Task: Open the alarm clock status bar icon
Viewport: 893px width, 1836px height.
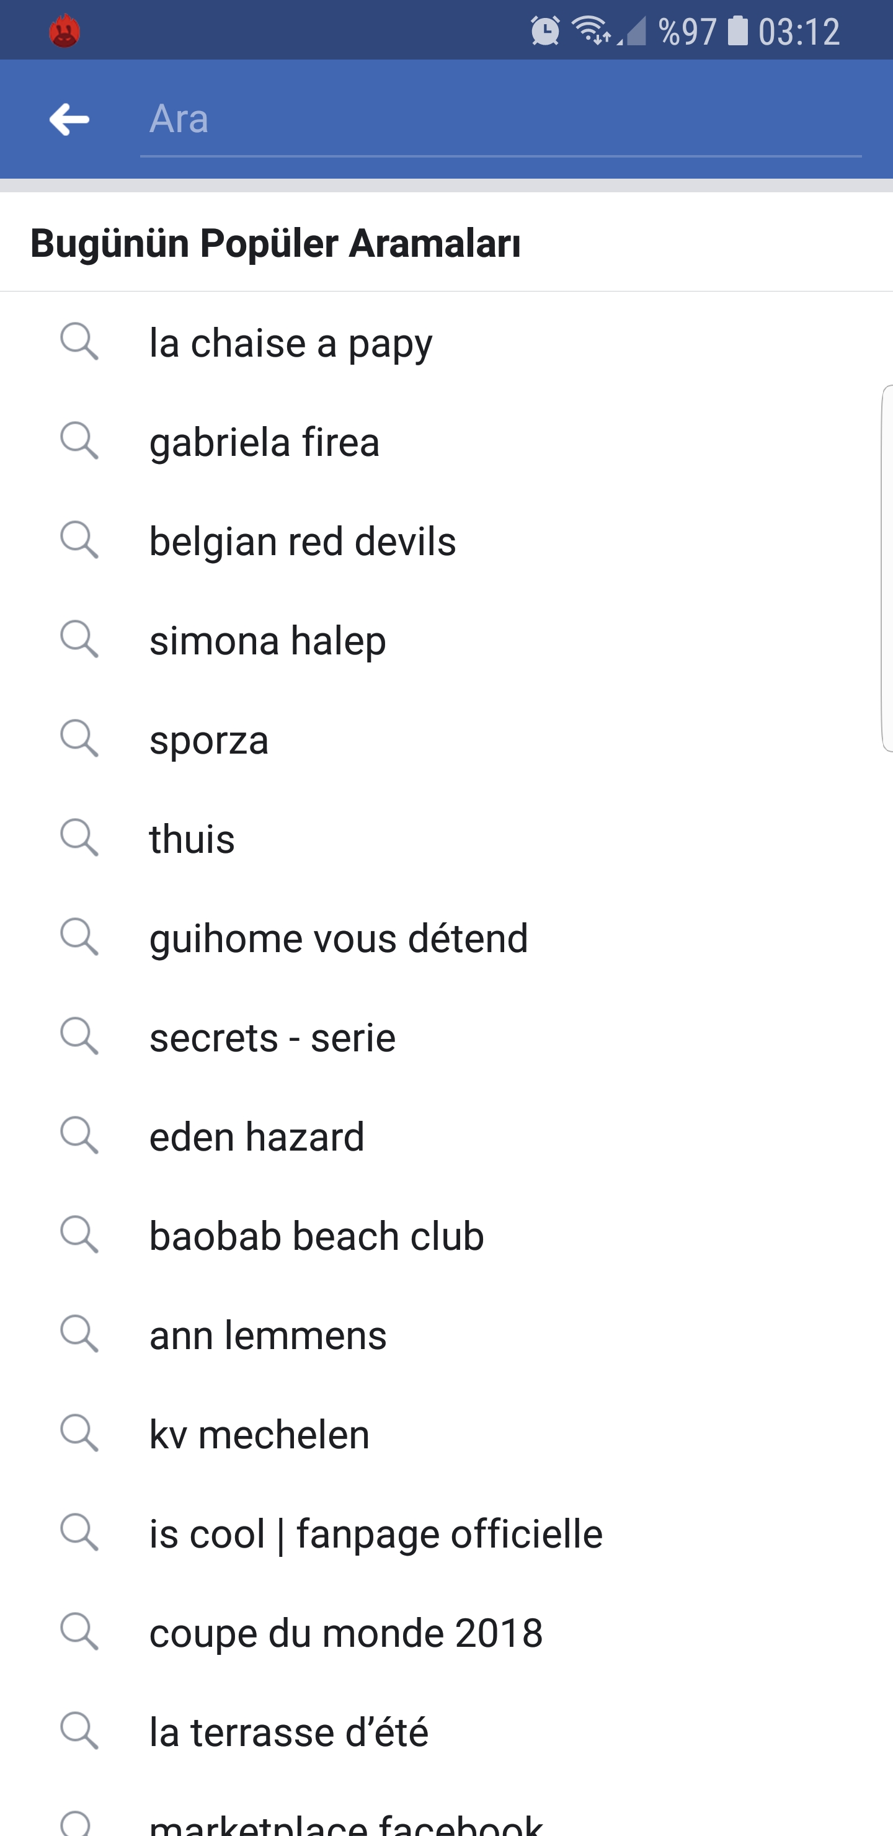Action: tap(545, 30)
